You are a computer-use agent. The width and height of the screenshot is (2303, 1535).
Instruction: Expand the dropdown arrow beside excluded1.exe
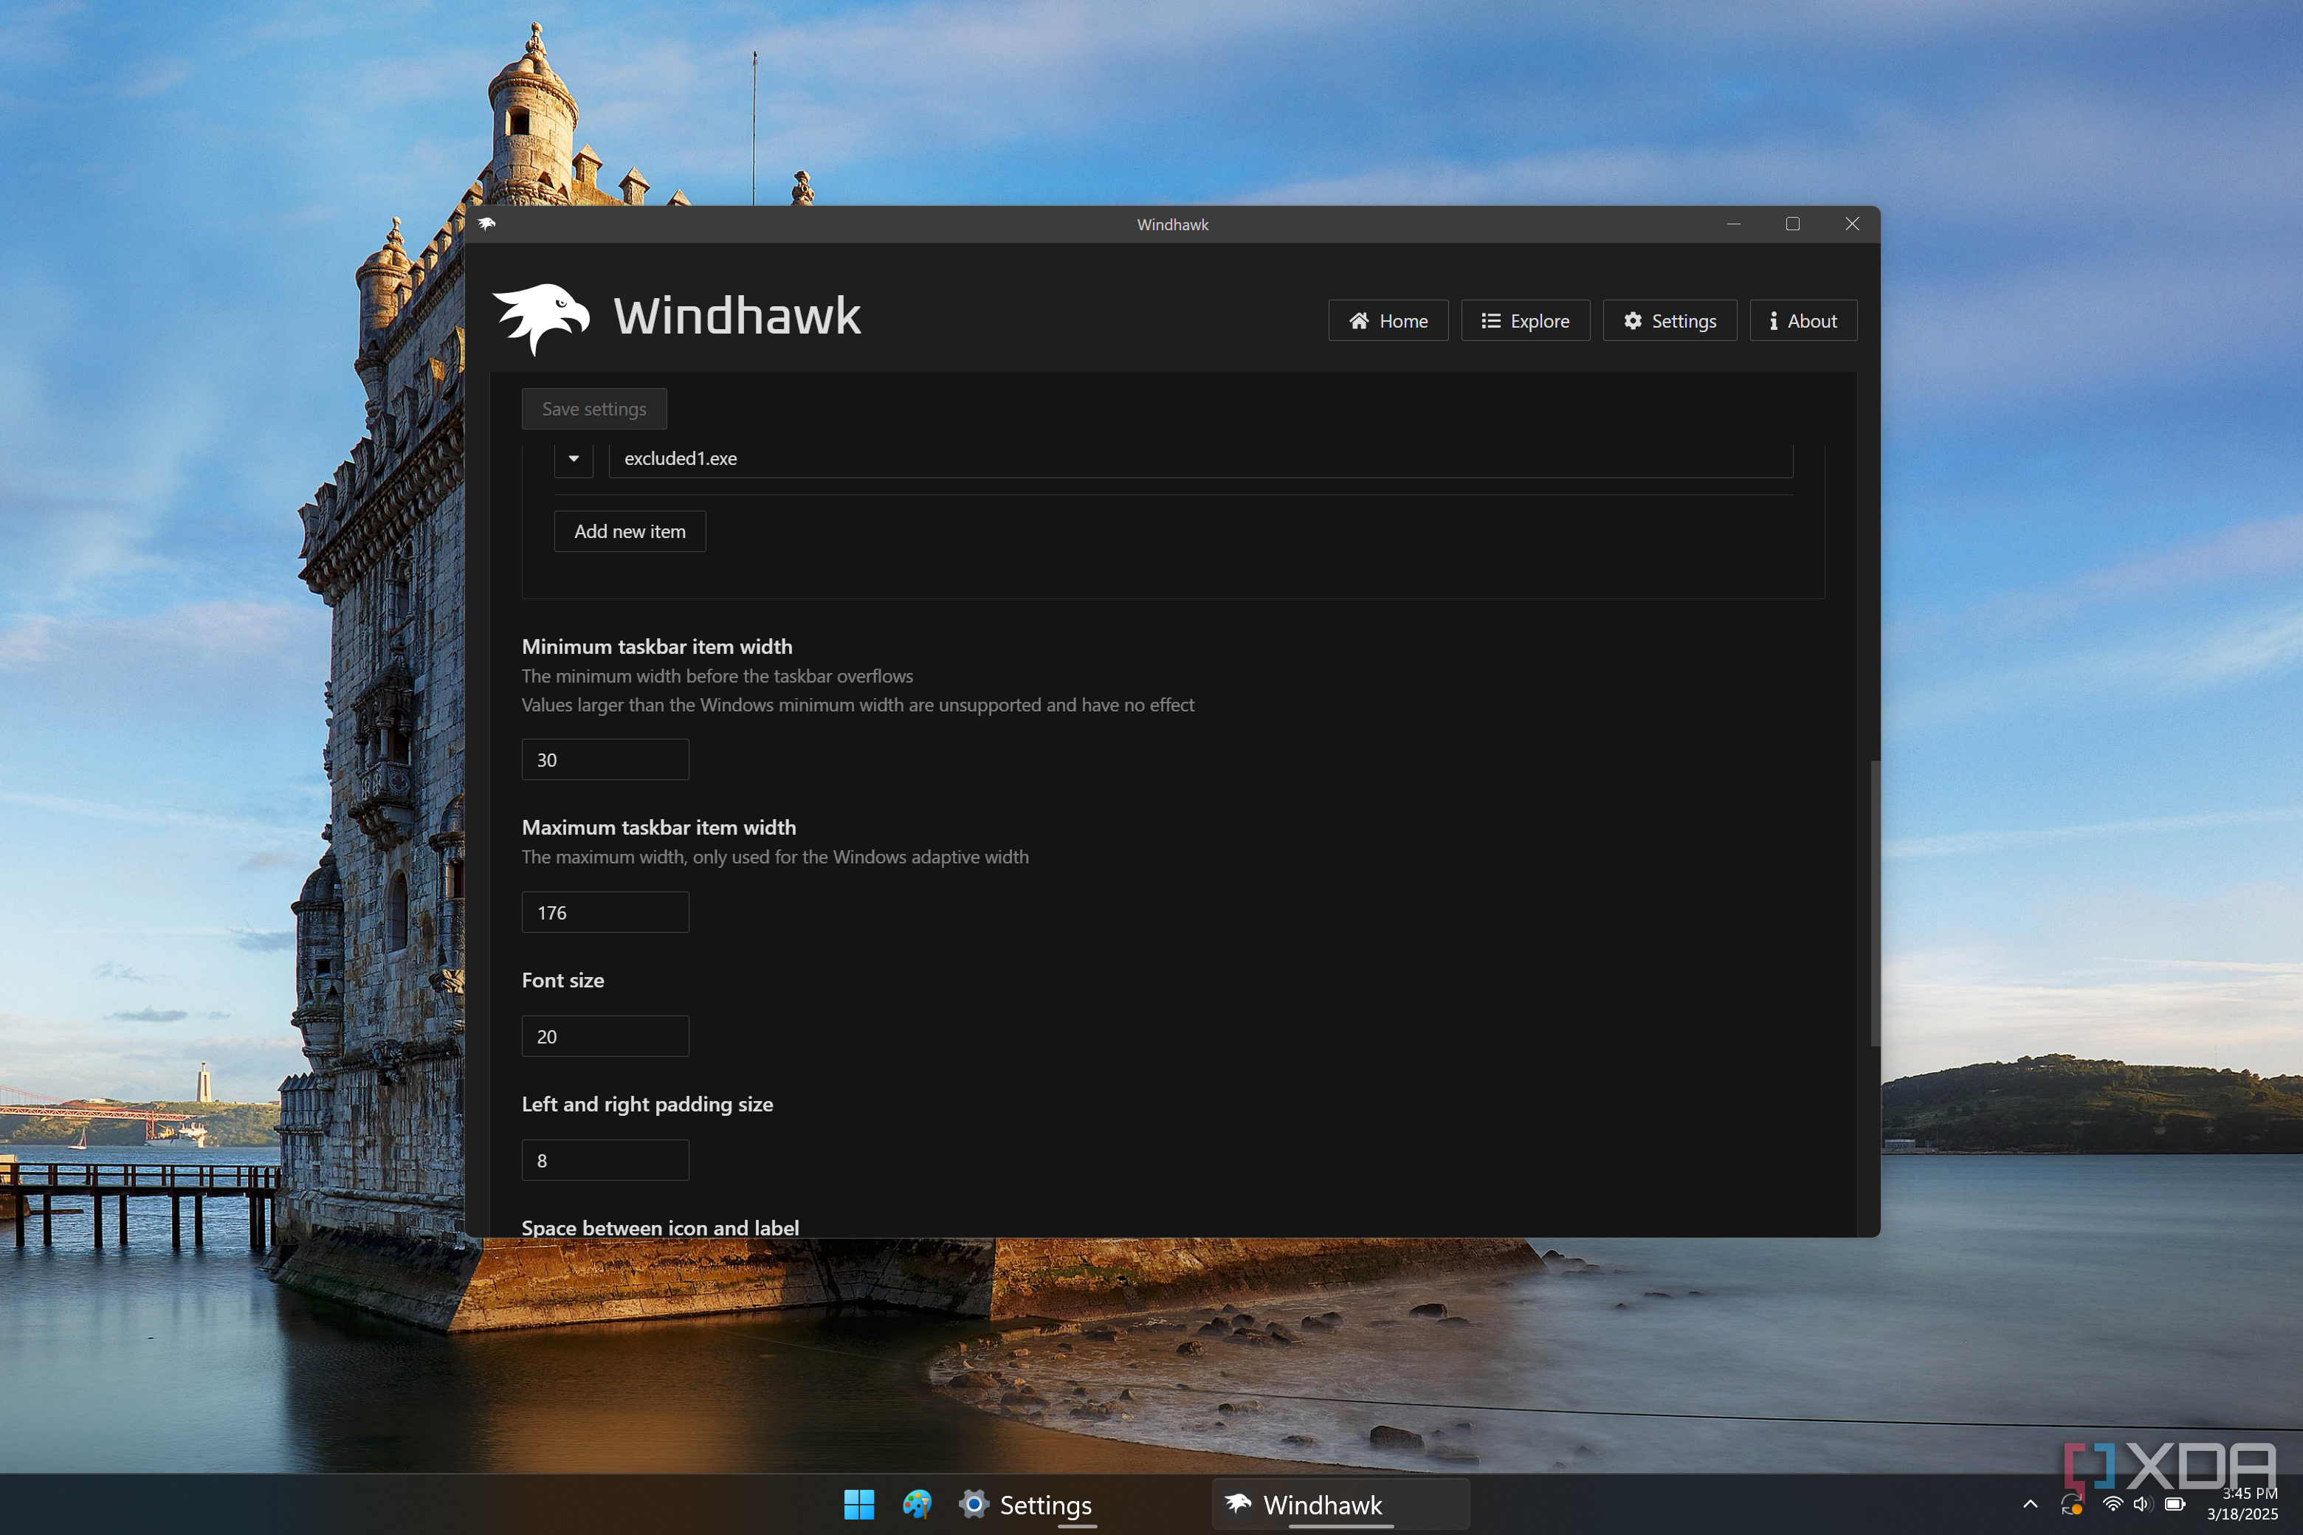574,458
